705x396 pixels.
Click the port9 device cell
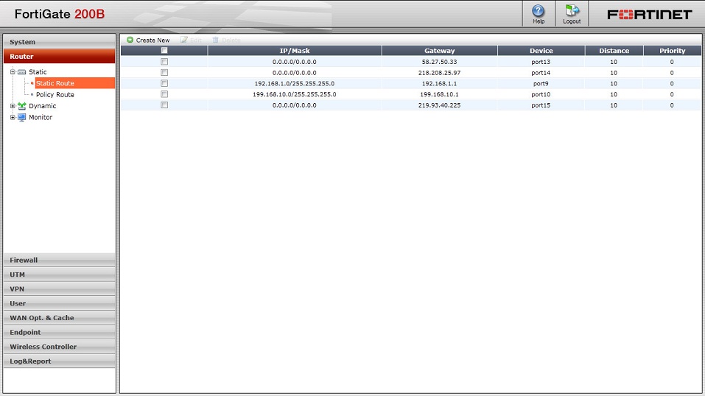click(x=541, y=84)
